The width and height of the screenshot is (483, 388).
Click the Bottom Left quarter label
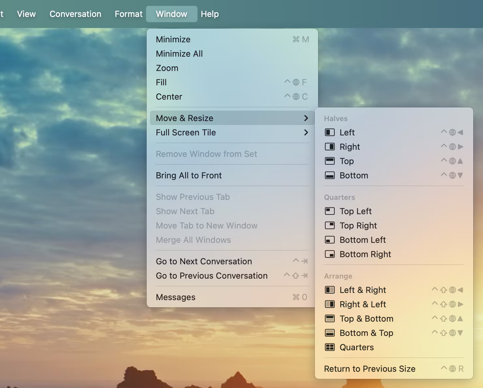(x=363, y=240)
